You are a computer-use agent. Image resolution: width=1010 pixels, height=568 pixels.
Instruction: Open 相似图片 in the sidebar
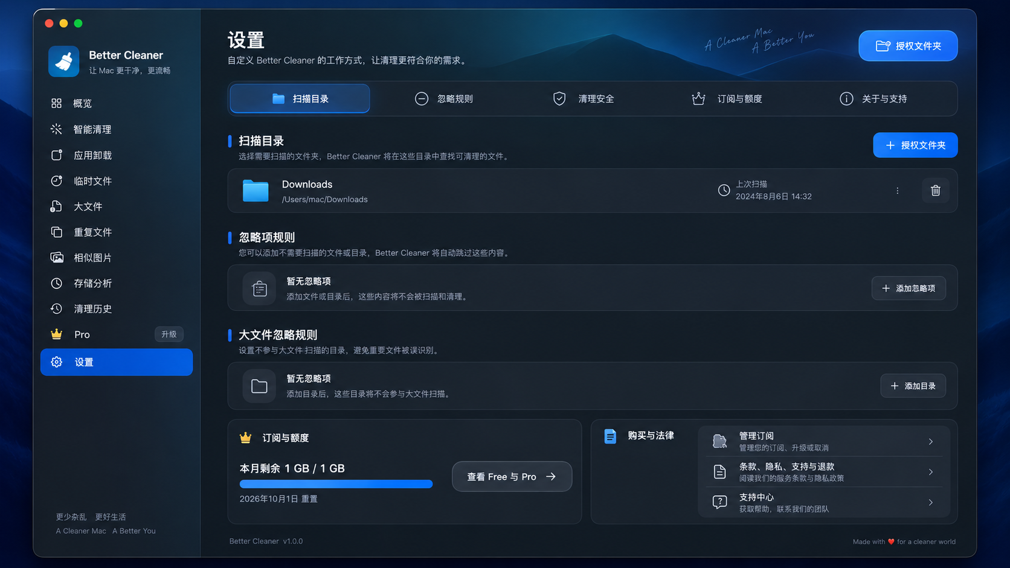[117, 258]
